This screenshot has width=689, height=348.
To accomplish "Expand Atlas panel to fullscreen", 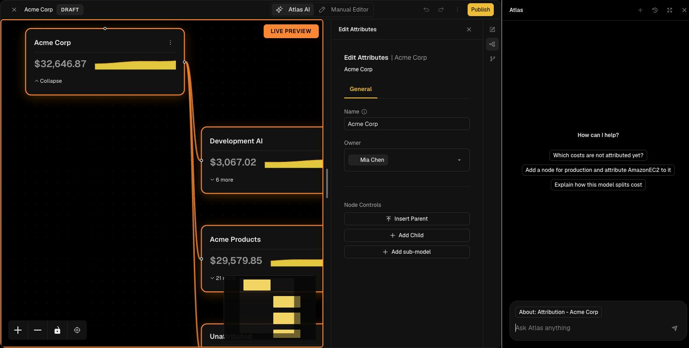I will [670, 10].
